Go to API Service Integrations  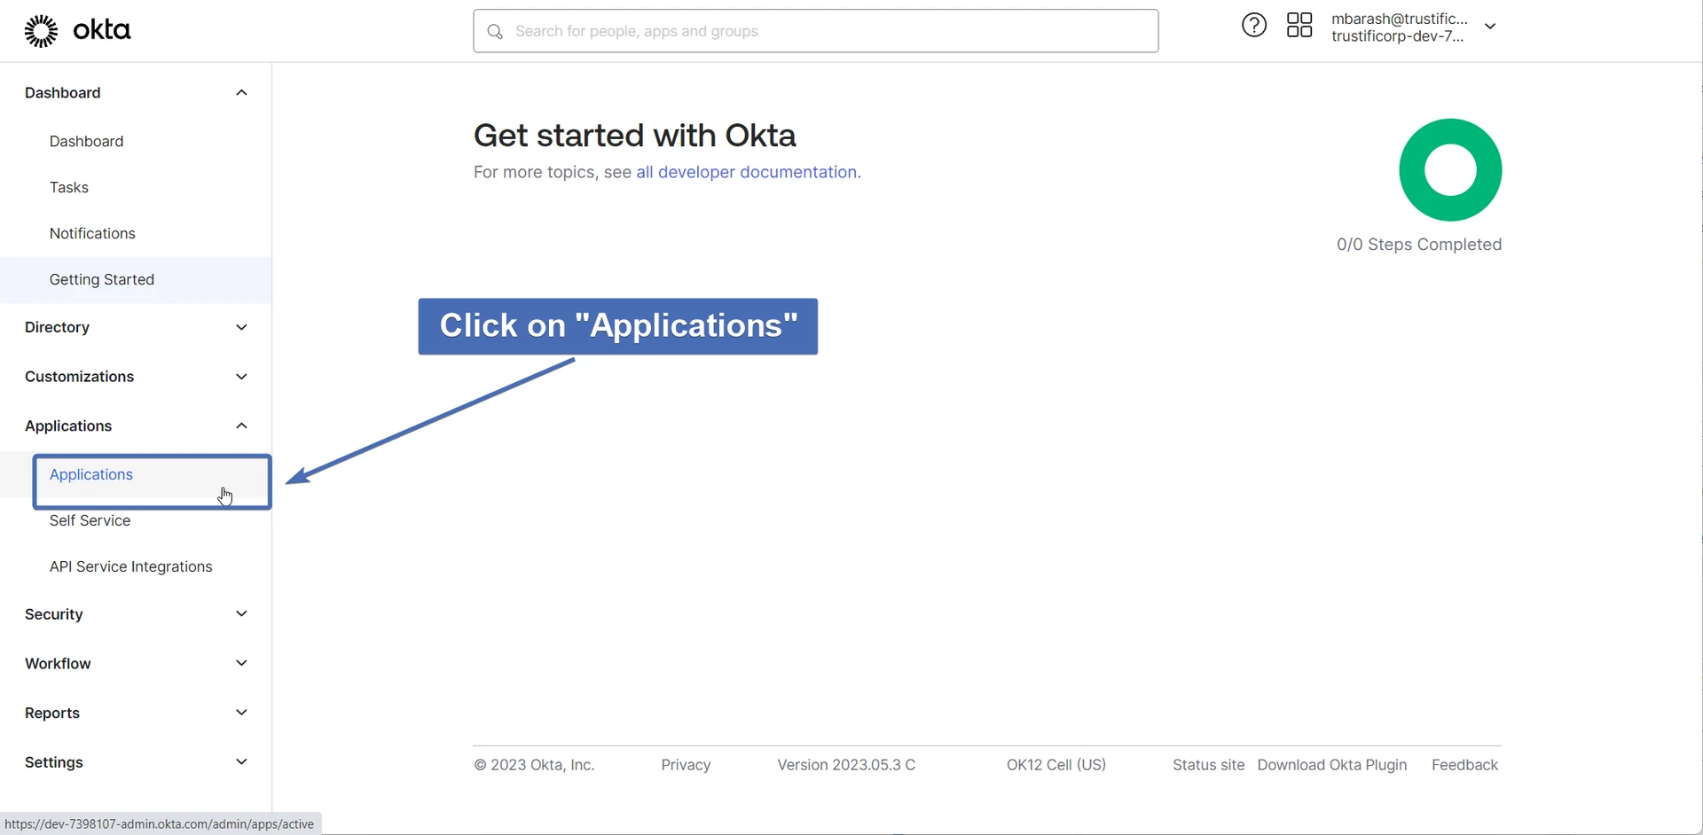[x=130, y=567]
